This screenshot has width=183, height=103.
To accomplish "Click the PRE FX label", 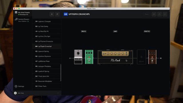I will pos(84,31).
